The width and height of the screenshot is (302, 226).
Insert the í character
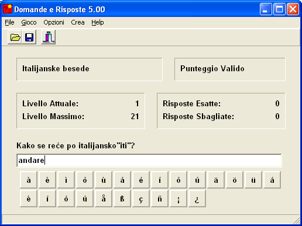(x=160, y=180)
